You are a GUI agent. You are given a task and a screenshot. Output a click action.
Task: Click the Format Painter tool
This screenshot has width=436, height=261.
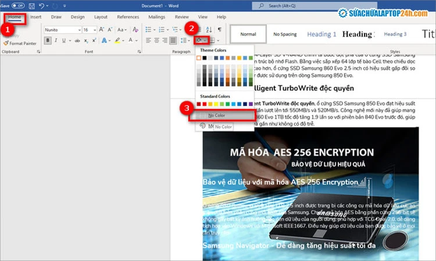[19, 43]
